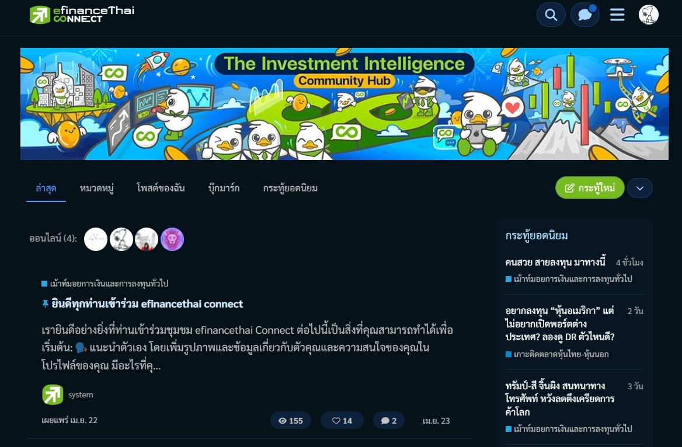Switch to the โพสต์ของฉัน tab
Screen dimensions: 682x447
[x=161, y=188]
